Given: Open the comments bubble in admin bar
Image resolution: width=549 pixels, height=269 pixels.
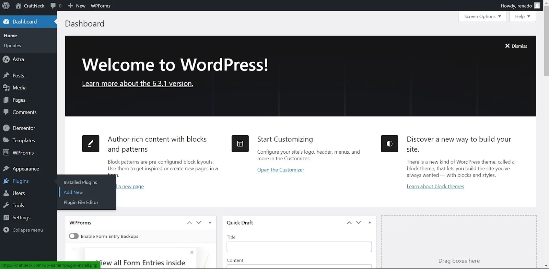Looking at the screenshot, I should coord(53,5).
